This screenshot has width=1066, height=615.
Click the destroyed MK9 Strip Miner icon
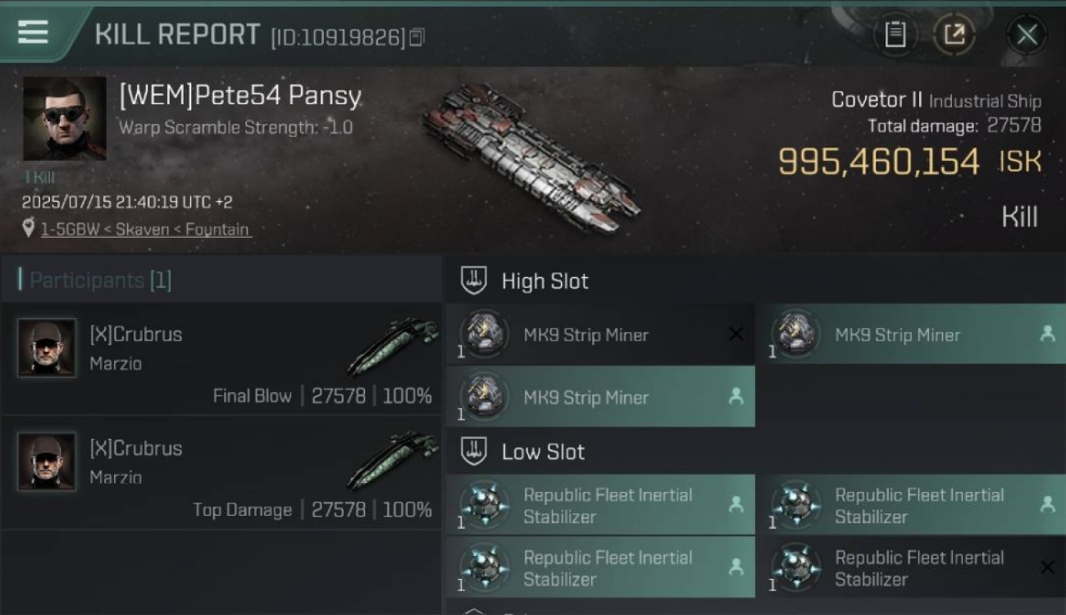point(485,334)
